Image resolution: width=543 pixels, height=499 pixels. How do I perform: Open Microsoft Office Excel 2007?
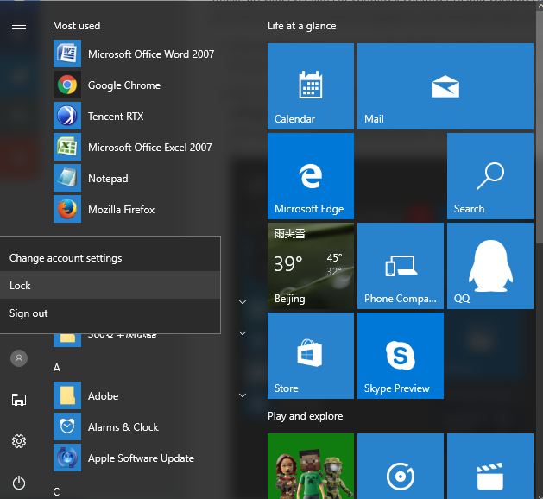click(134, 147)
